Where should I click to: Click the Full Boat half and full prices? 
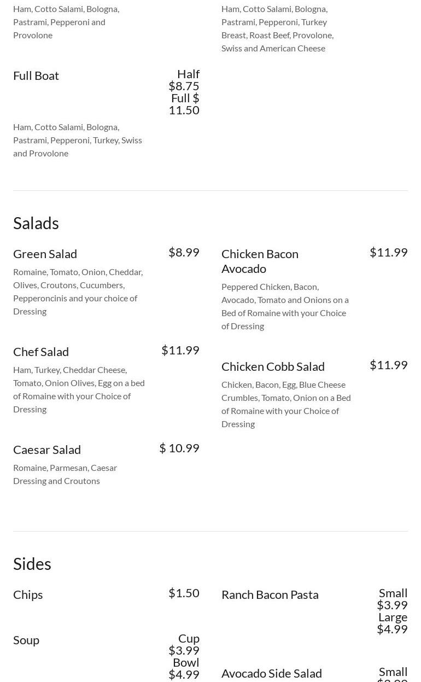tap(184, 92)
